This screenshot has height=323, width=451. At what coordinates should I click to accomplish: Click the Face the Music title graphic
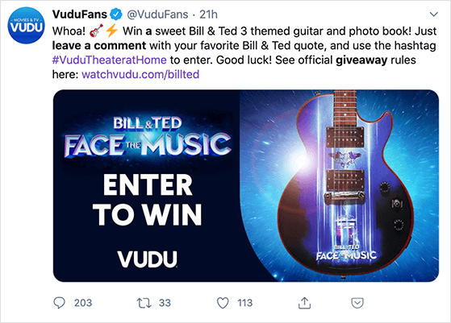(x=148, y=137)
